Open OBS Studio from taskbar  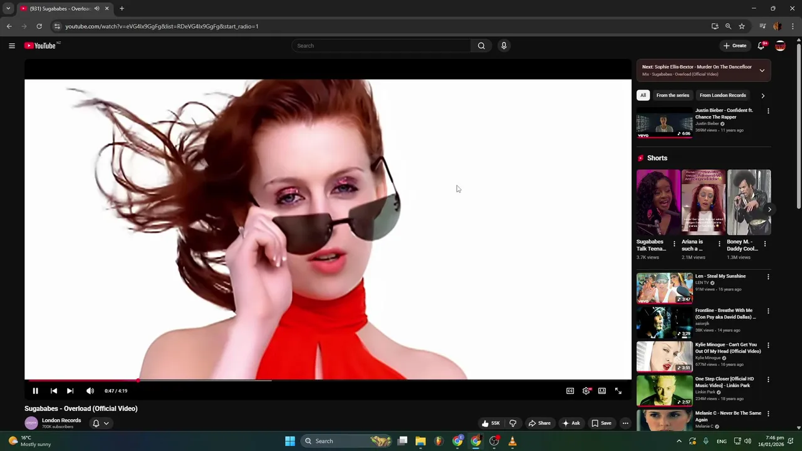point(494,441)
